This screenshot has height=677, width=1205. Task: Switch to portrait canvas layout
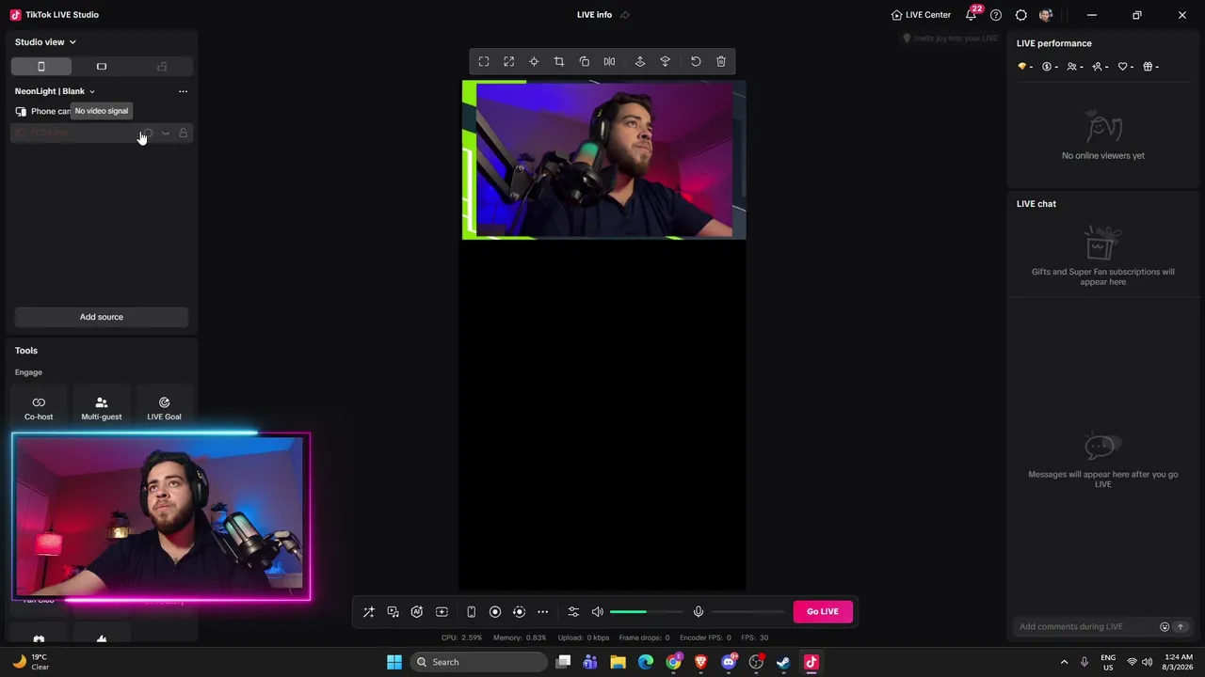pyautogui.click(x=41, y=67)
